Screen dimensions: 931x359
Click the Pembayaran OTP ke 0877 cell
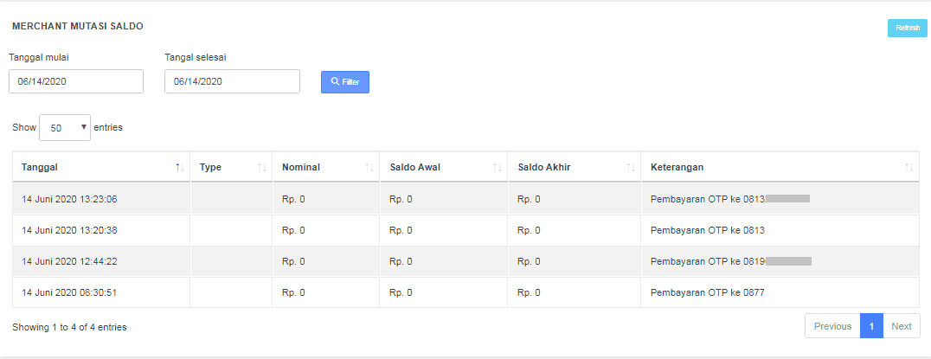point(707,292)
